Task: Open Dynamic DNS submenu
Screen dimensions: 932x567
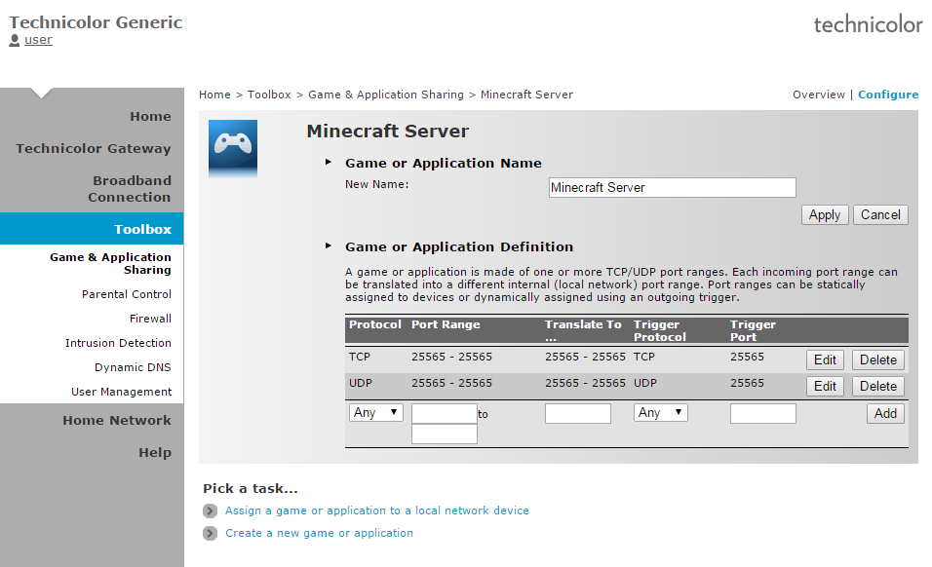Action: 133,367
